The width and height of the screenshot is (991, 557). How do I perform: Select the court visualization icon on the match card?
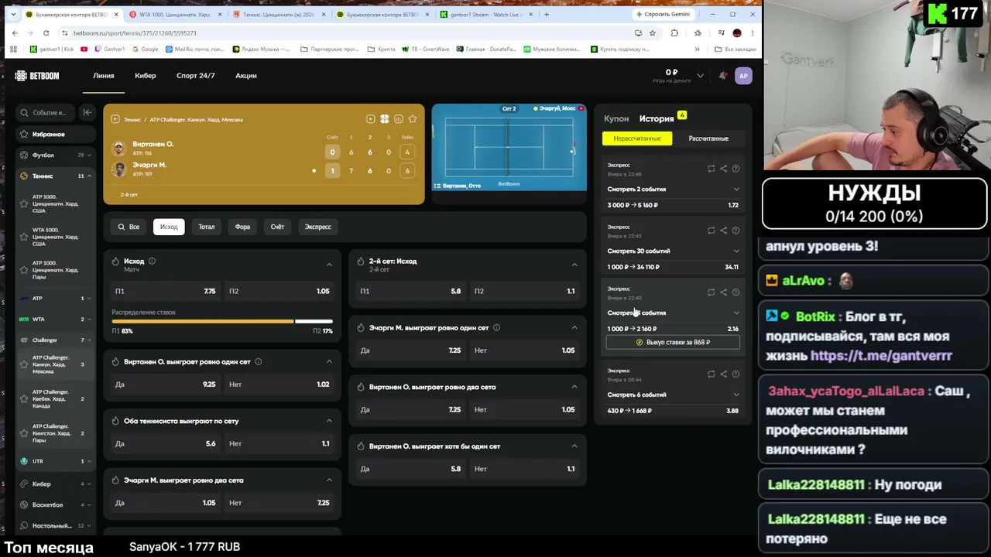[x=384, y=119]
